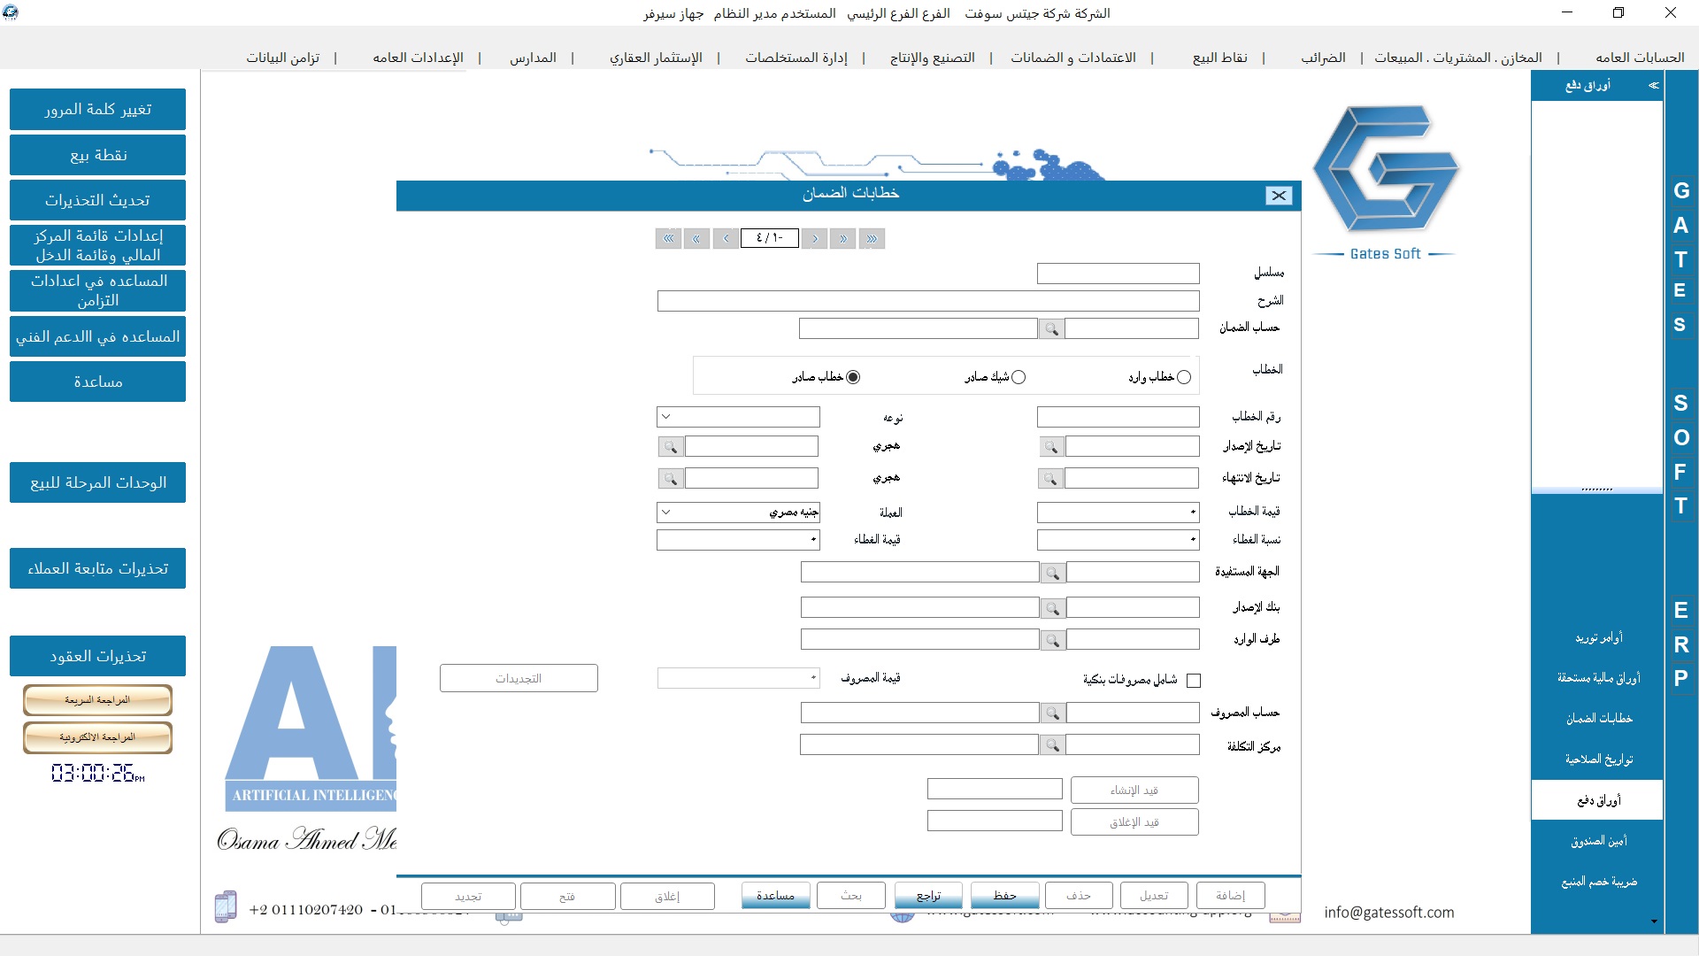The image size is (1699, 956).
Task: Open الاعتمادات و الضمانات menu
Action: tap(1073, 58)
